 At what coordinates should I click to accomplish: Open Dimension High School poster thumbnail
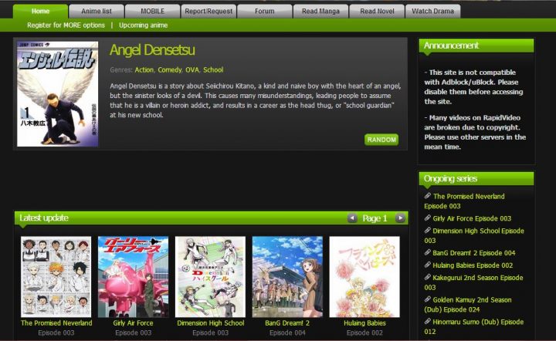coord(210,277)
